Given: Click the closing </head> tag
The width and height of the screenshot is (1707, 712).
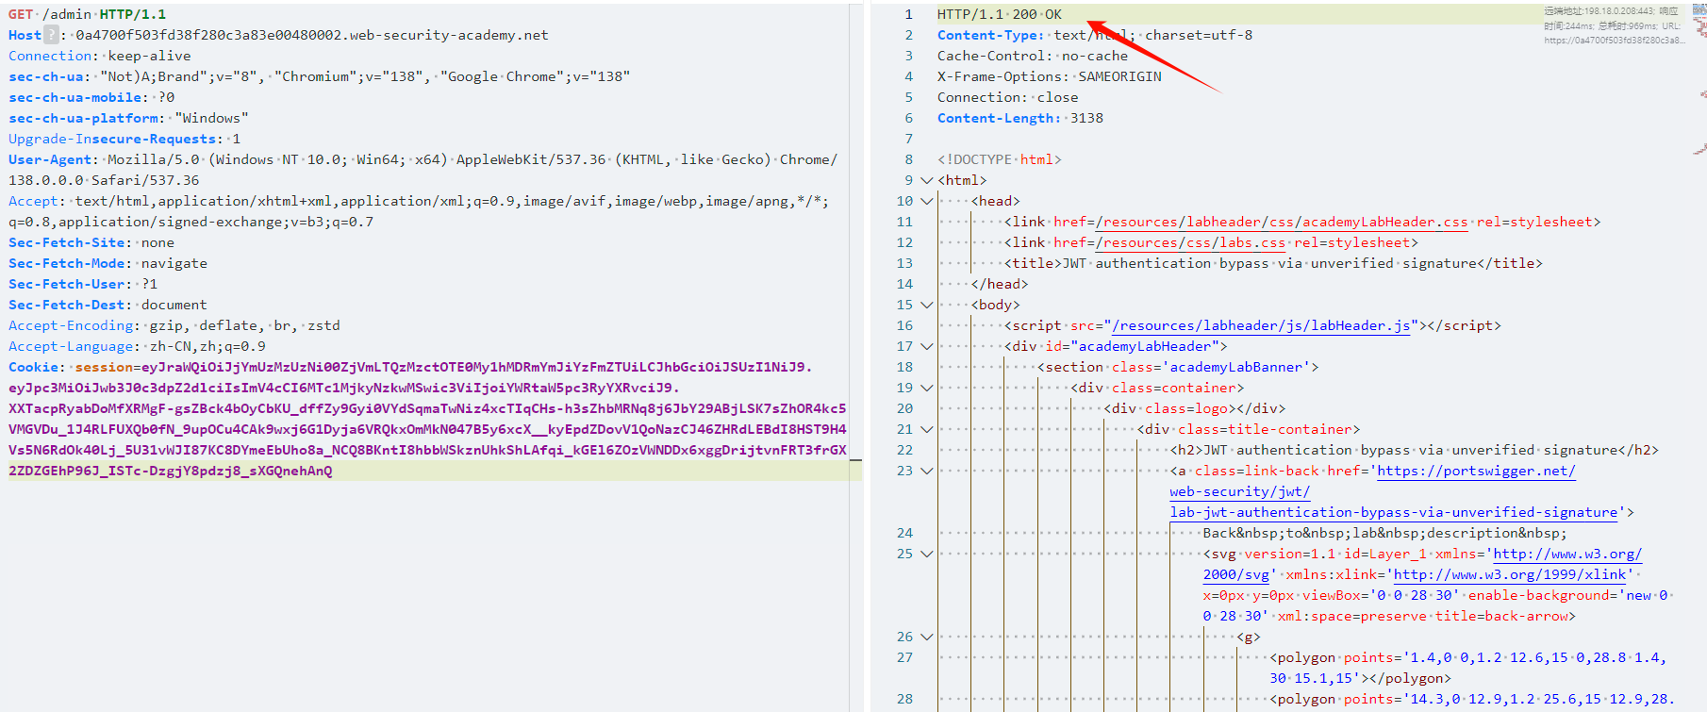Looking at the screenshot, I should coord(1000,284).
